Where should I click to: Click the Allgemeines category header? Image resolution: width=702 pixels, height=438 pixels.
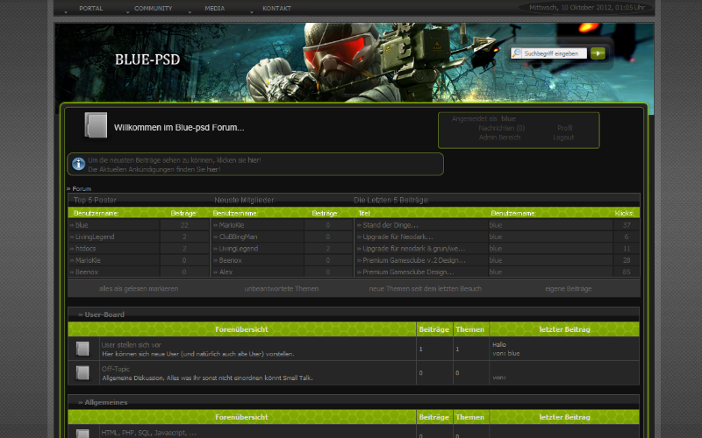click(x=106, y=402)
